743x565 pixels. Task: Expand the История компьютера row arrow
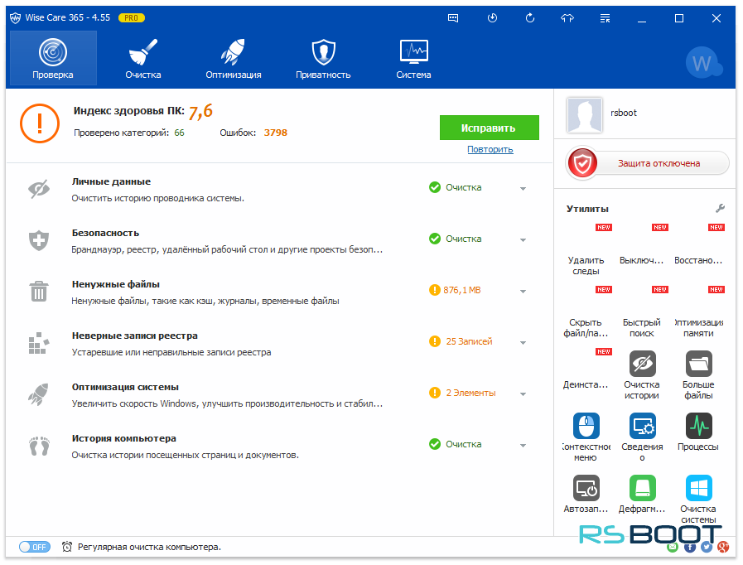click(523, 446)
